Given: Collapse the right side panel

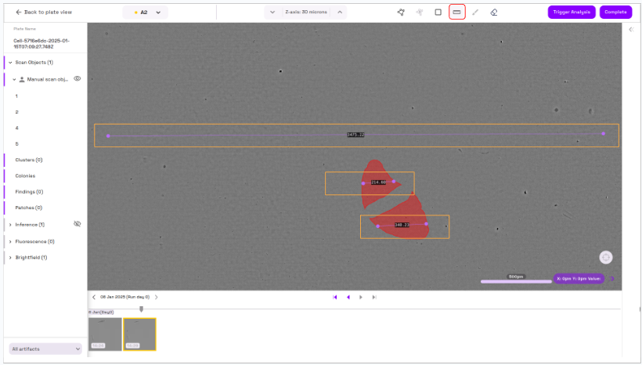Looking at the screenshot, I should [631, 30].
